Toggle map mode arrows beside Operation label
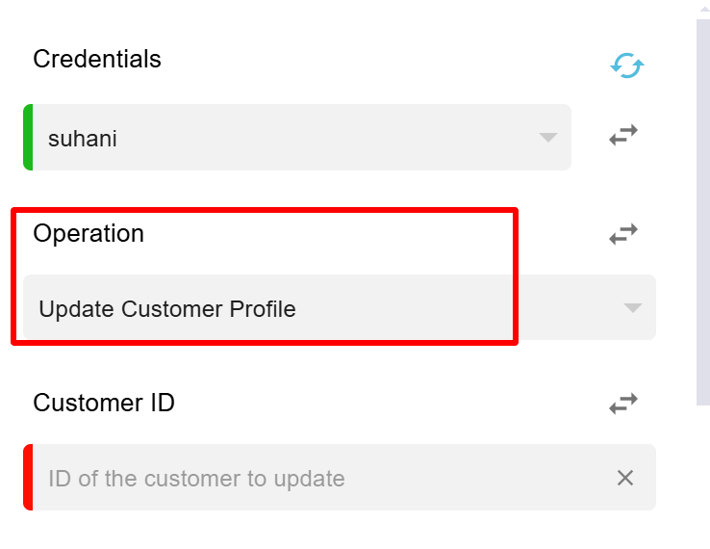The width and height of the screenshot is (710, 549). point(623,234)
